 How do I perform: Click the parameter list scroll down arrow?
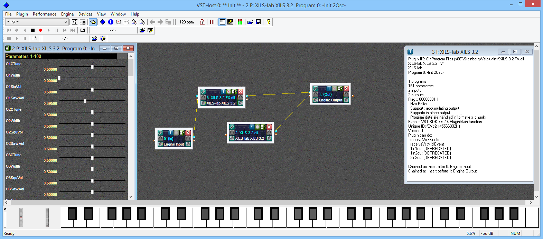(131, 197)
